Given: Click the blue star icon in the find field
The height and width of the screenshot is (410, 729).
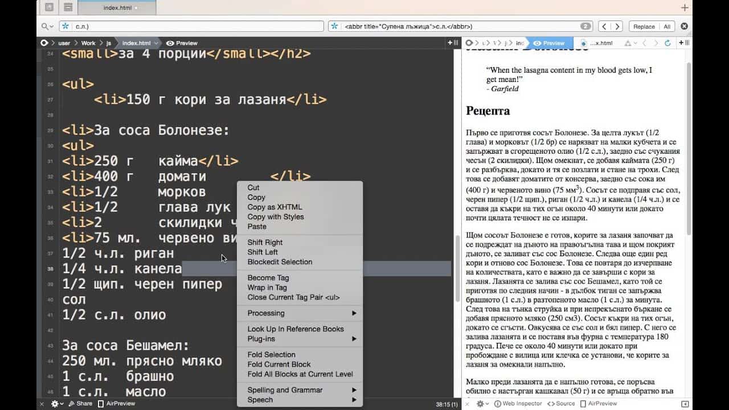Looking at the screenshot, I should click(x=65, y=26).
